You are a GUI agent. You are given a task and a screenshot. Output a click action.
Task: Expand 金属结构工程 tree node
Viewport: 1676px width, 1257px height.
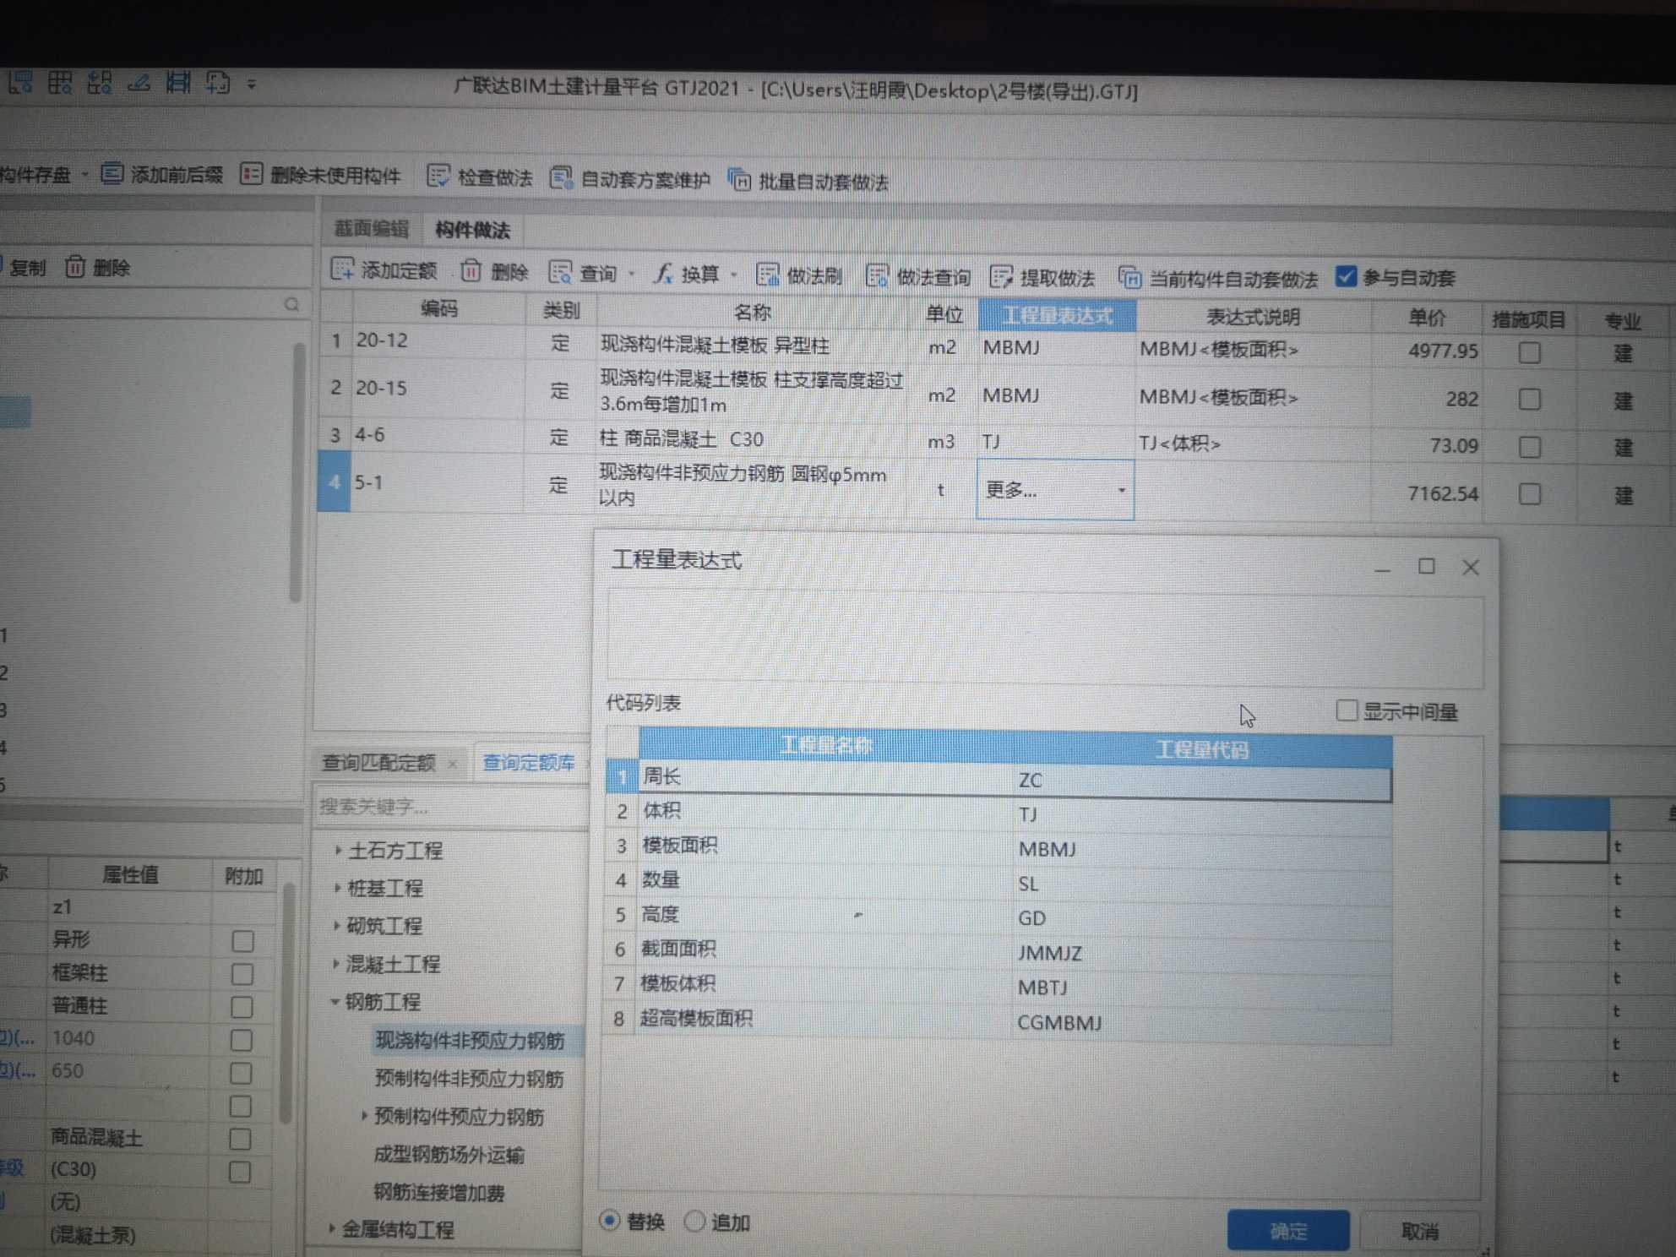click(331, 1228)
